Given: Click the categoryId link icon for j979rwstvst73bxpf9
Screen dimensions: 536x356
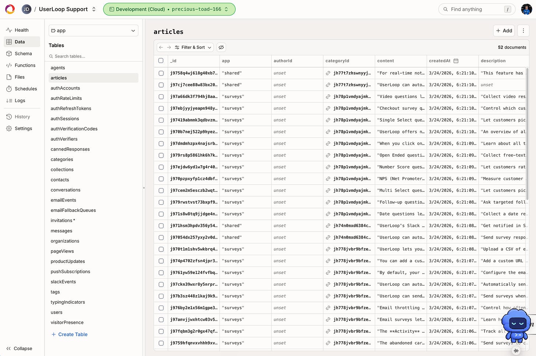Looking at the screenshot, I should [x=328, y=202].
